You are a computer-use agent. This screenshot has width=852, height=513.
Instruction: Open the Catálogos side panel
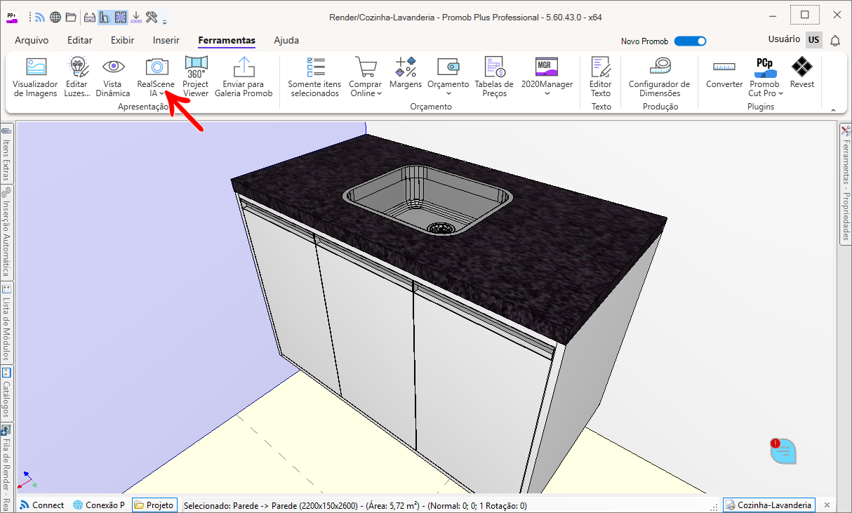coord(6,394)
